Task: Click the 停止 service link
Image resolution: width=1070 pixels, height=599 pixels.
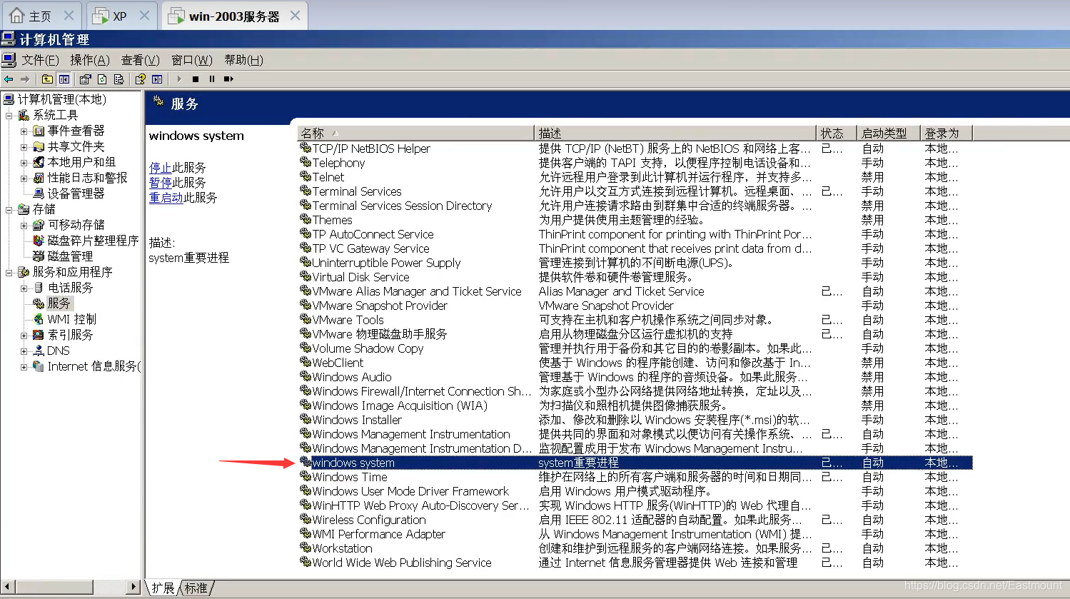Action: click(160, 168)
